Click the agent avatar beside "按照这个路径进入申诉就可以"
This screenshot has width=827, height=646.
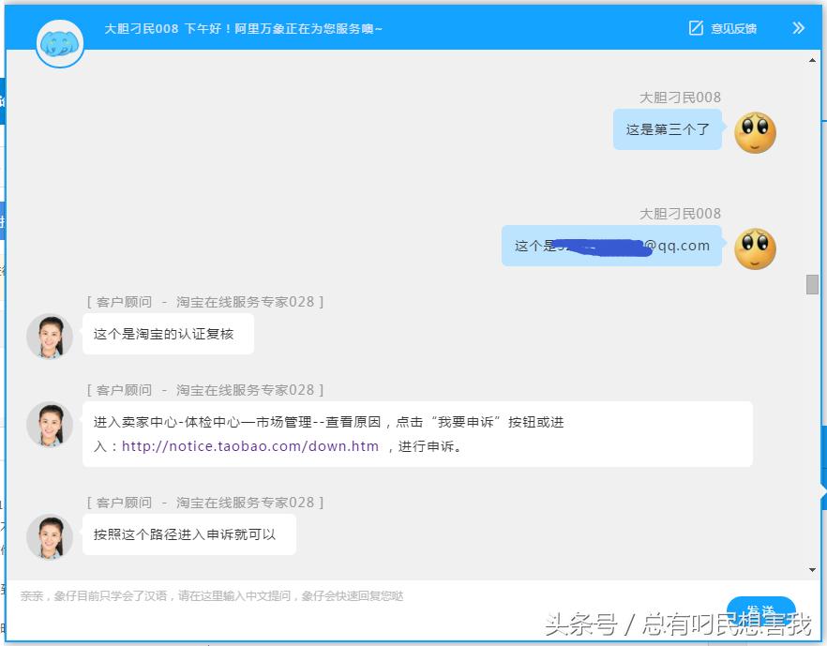pyautogui.click(x=49, y=535)
